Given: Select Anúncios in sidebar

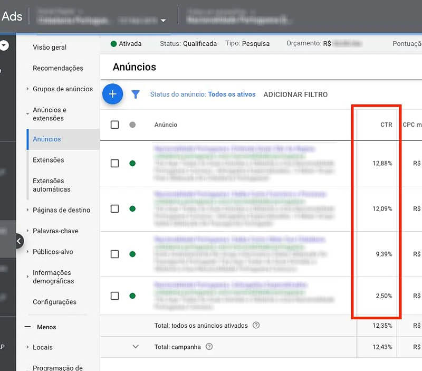Looking at the screenshot, I should tap(47, 139).
